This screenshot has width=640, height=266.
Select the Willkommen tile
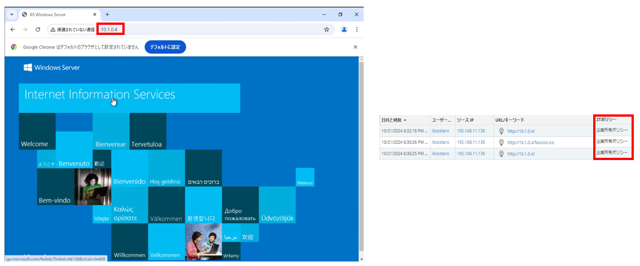129,242
